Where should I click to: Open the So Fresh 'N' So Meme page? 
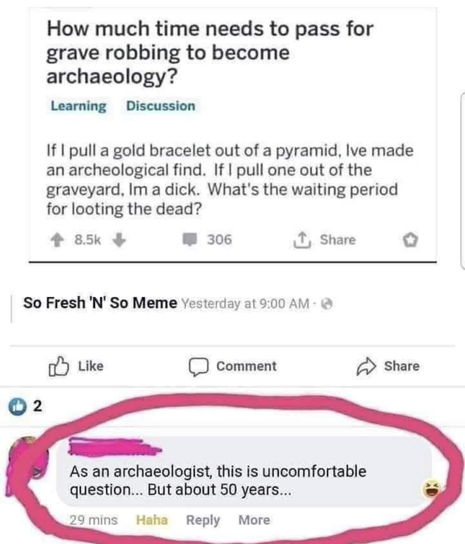[x=100, y=303]
